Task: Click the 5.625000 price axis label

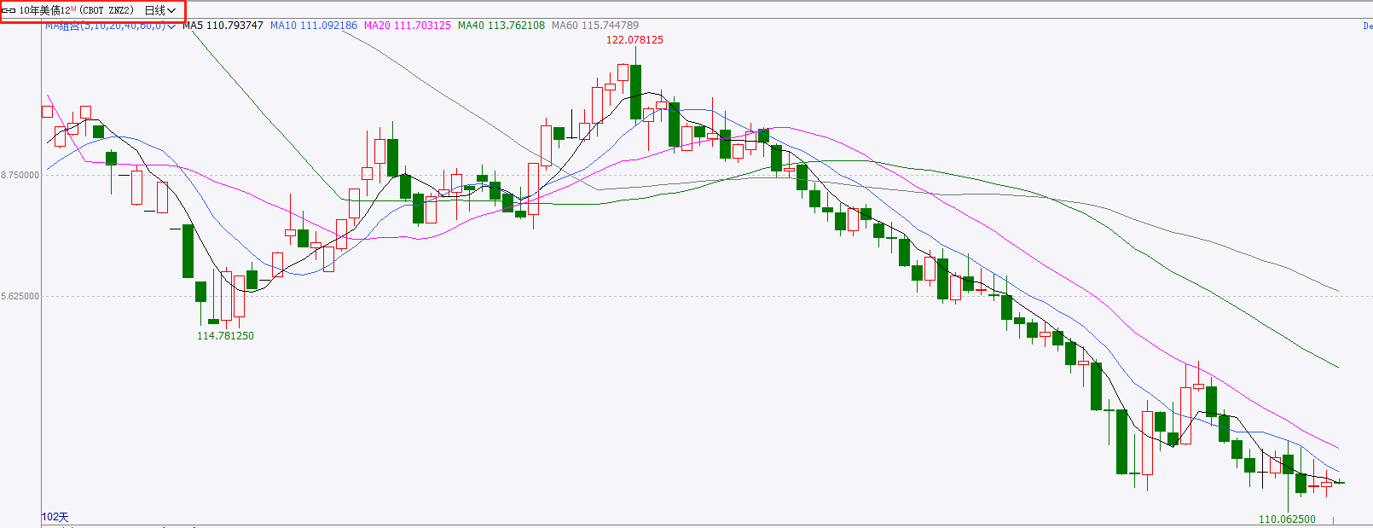Action: (20, 296)
